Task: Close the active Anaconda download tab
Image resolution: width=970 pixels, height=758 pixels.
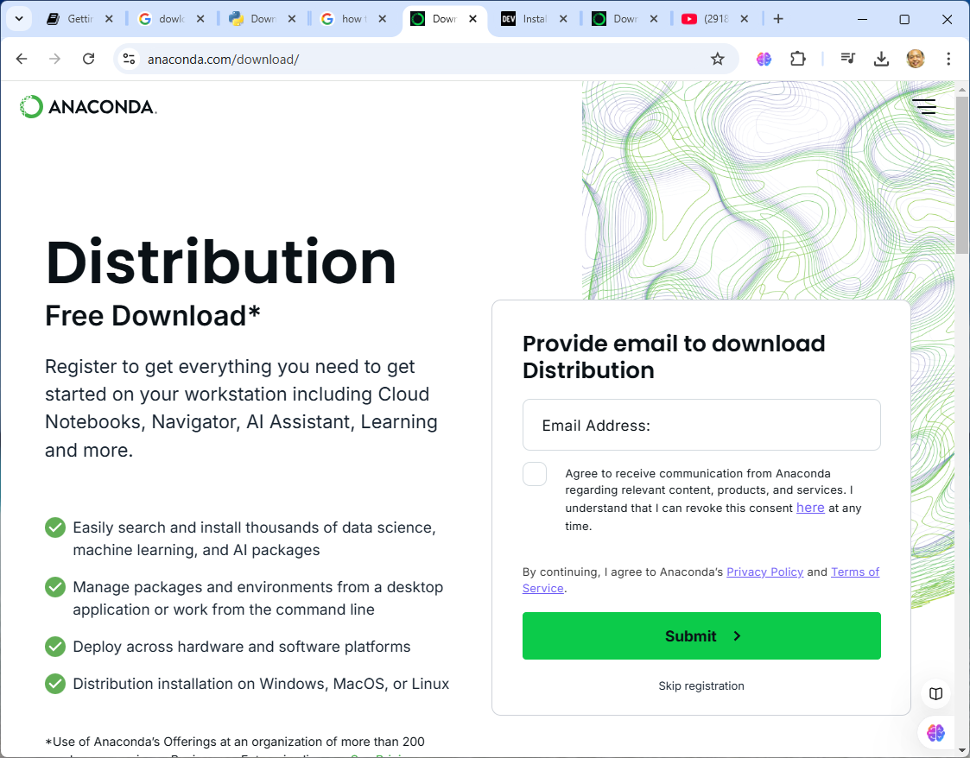Action: click(472, 19)
